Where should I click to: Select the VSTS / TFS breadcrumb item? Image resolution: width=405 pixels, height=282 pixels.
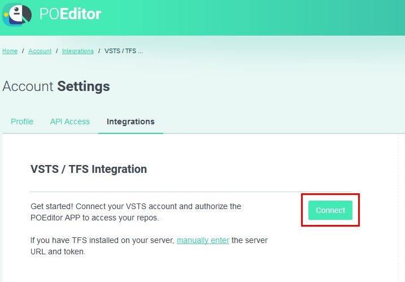pos(124,51)
